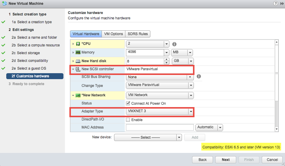
Task: Click the green checkmark beside 2c
Action: coord(3,53)
